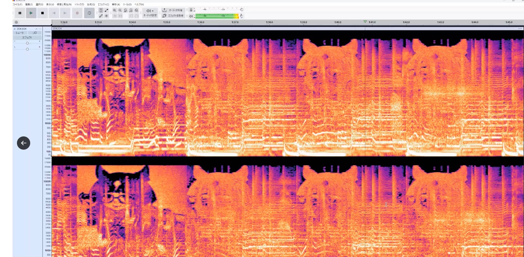524x257 pixels.
Task: Click the エフェクトを取得 get effects button
Action: pyautogui.click(x=173, y=16)
